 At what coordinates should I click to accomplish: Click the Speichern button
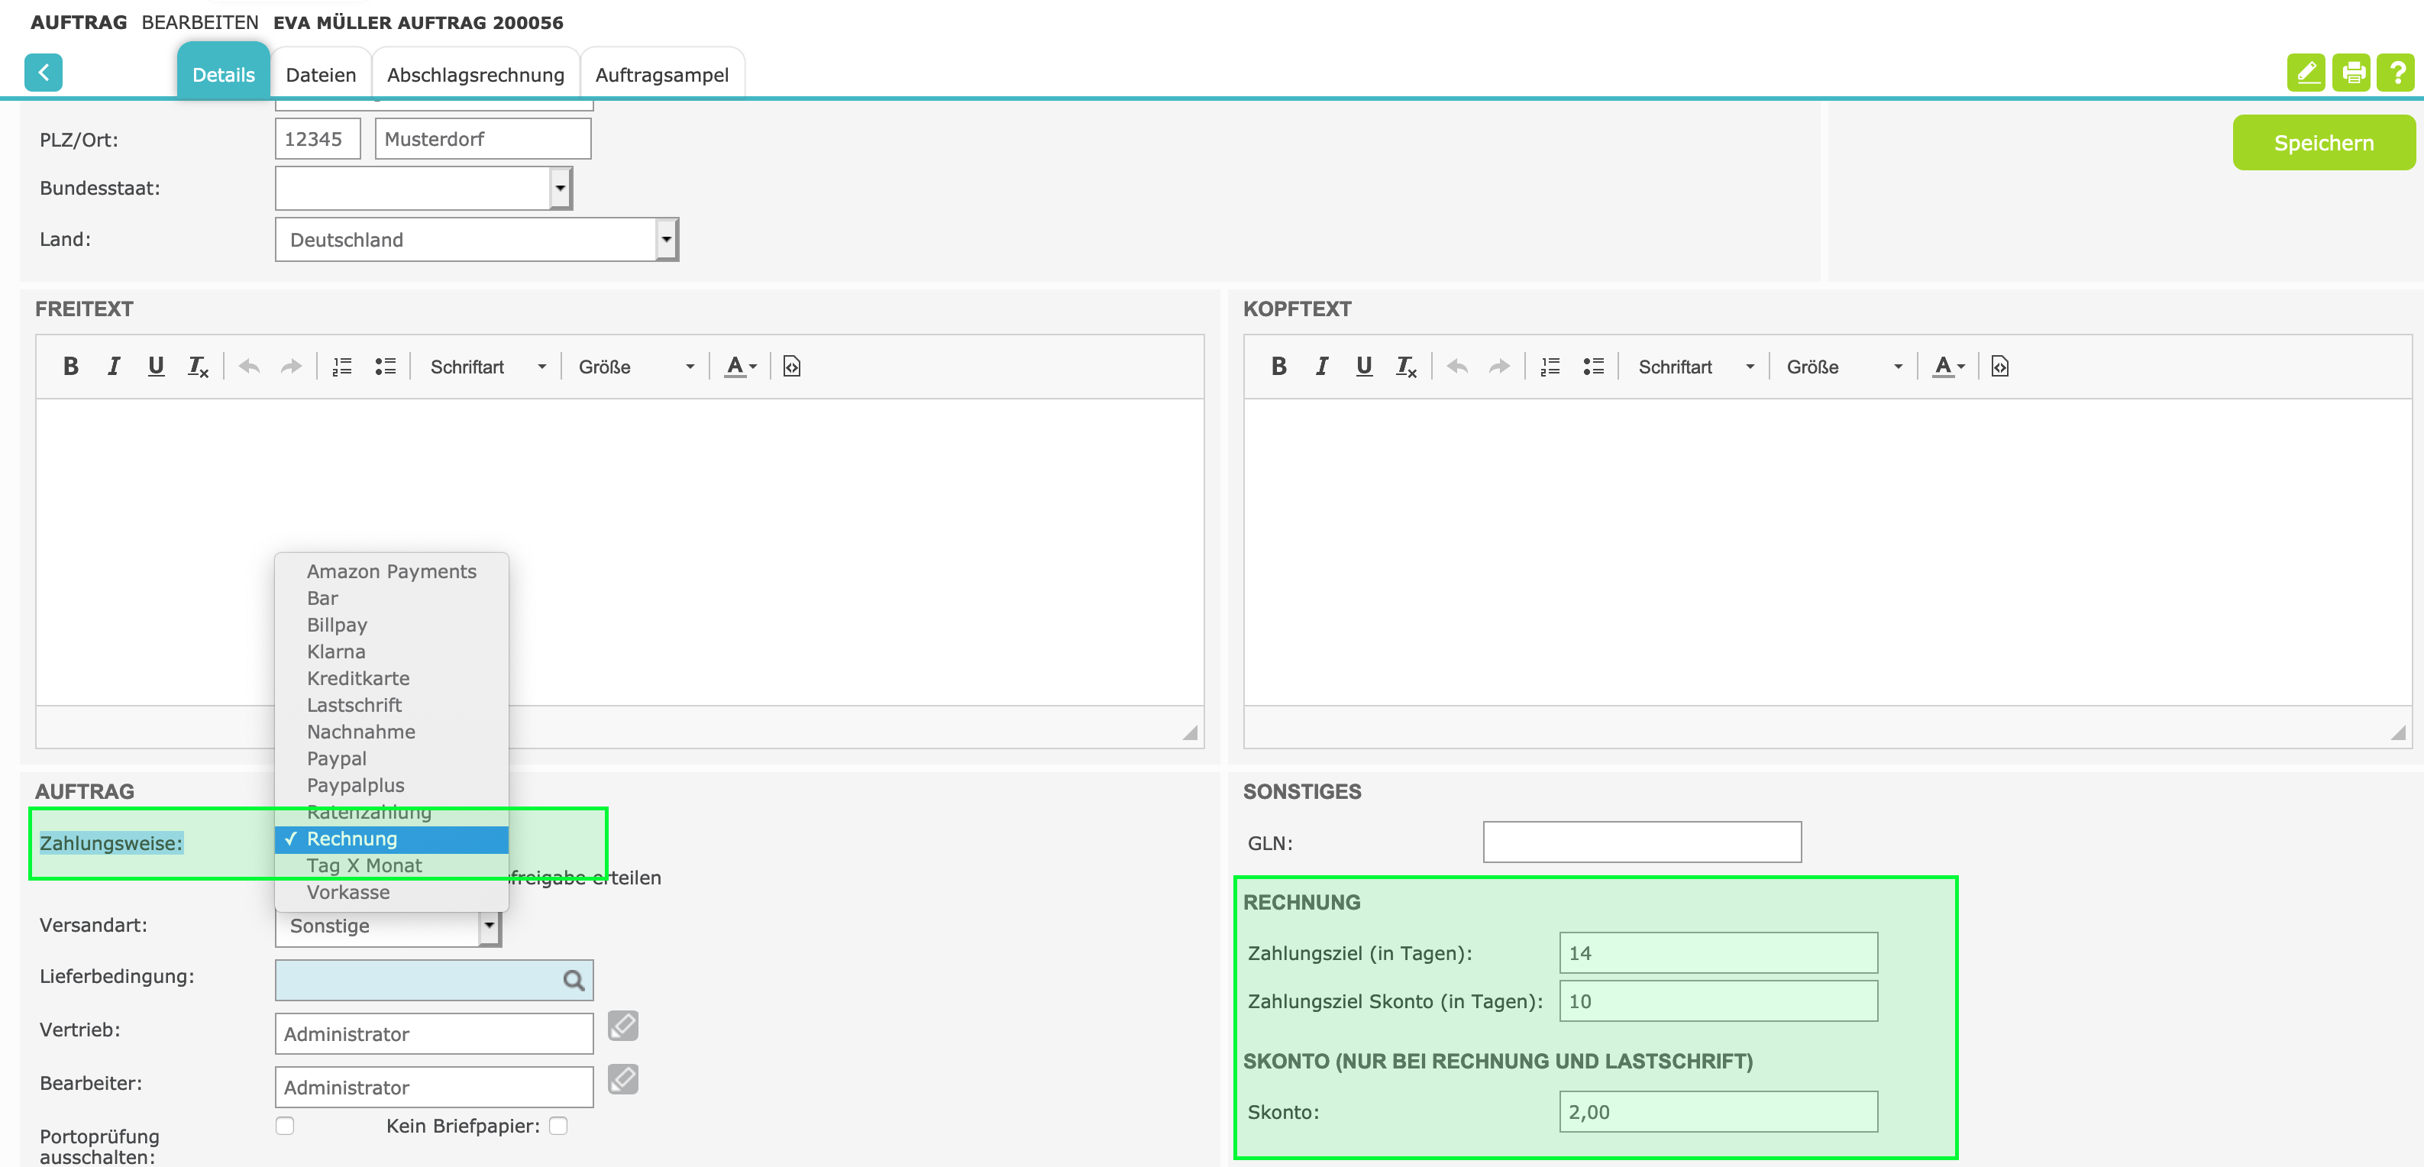click(2323, 143)
